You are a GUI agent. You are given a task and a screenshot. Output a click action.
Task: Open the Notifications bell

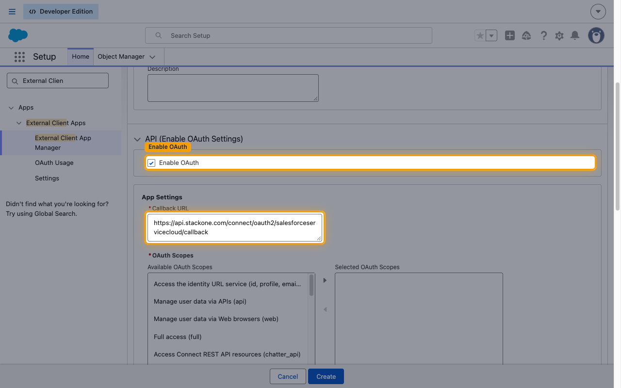pyautogui.click(x=575, y=35)
